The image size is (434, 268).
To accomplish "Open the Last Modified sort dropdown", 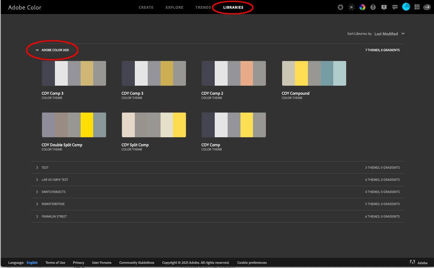I will (x=389, y=34).
